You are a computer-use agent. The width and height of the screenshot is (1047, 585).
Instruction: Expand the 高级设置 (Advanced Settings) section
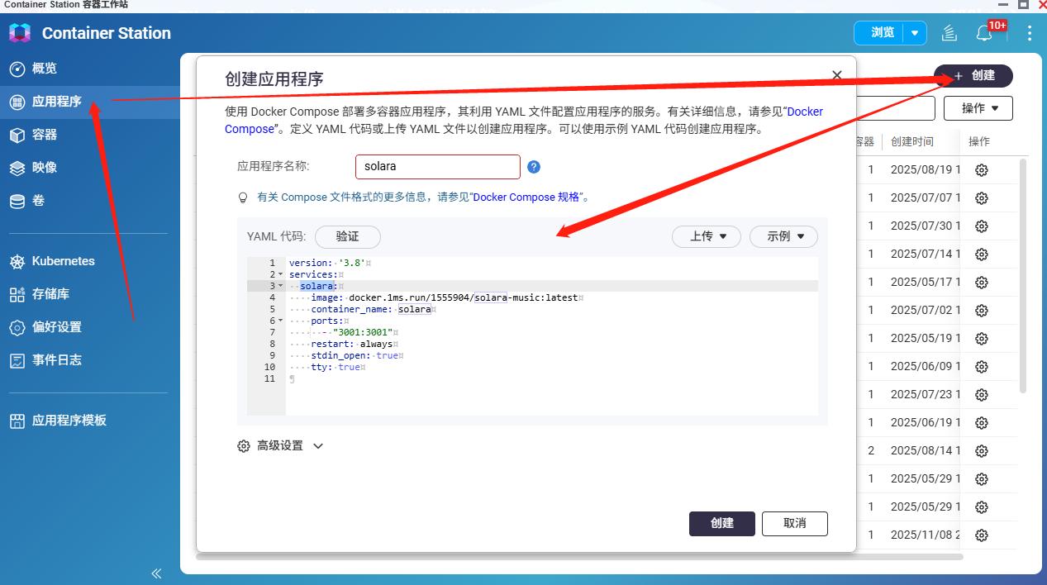coord(281,445)
